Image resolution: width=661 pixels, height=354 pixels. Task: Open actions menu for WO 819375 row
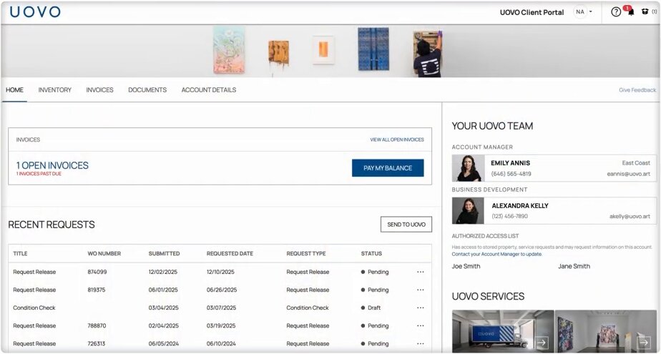click(421, 290)
